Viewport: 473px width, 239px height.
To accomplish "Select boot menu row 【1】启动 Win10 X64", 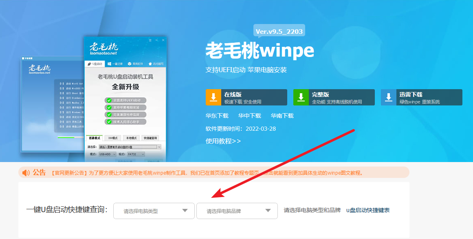I will click(71, 83).
